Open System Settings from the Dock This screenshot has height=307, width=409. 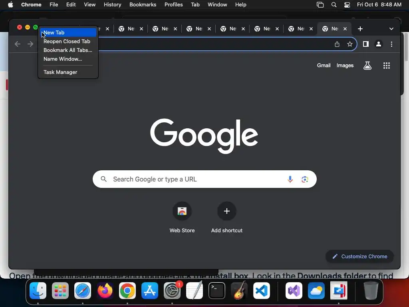pos(172,291)
